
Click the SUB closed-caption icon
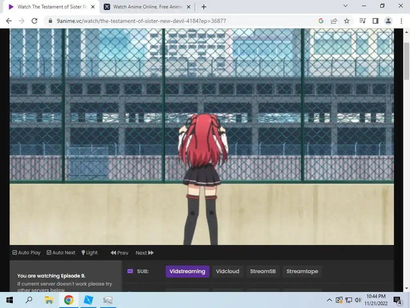tap(130, 272)
